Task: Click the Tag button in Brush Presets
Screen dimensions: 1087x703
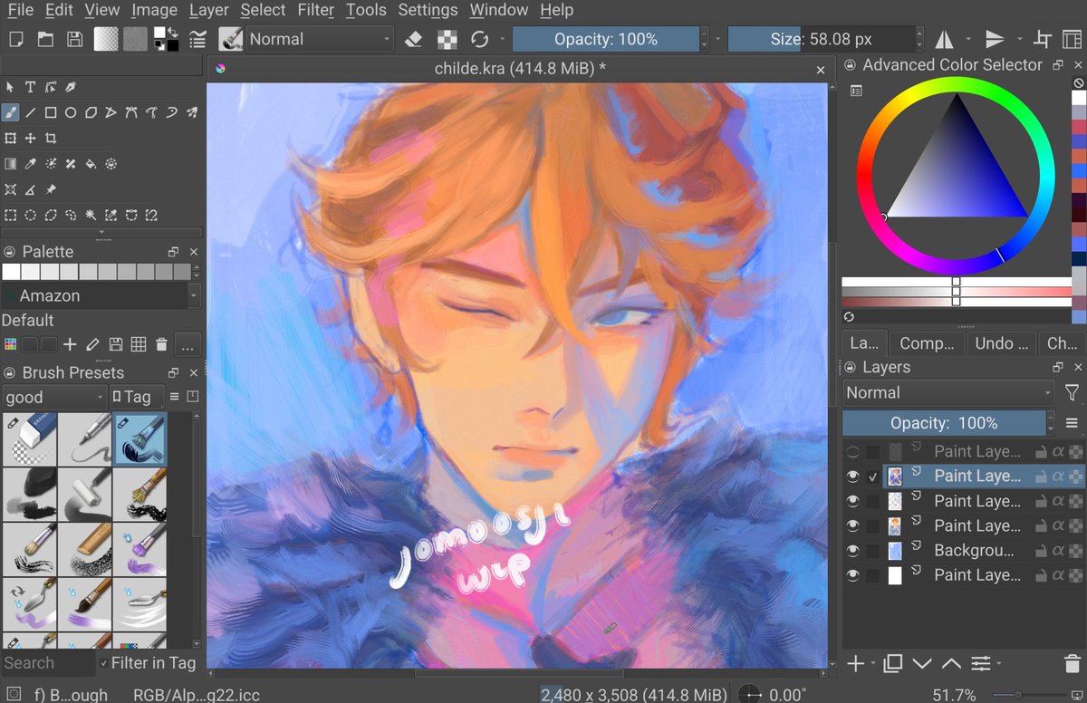Action: click(x=136, y=397)
